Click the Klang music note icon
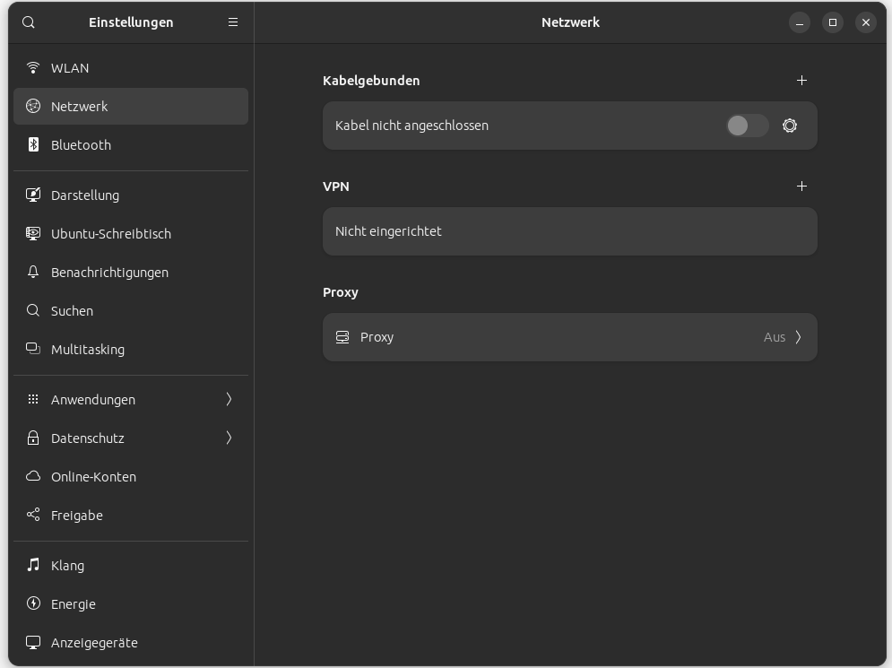The height and width of the screenshot is (668, 892). pos(33,565)
